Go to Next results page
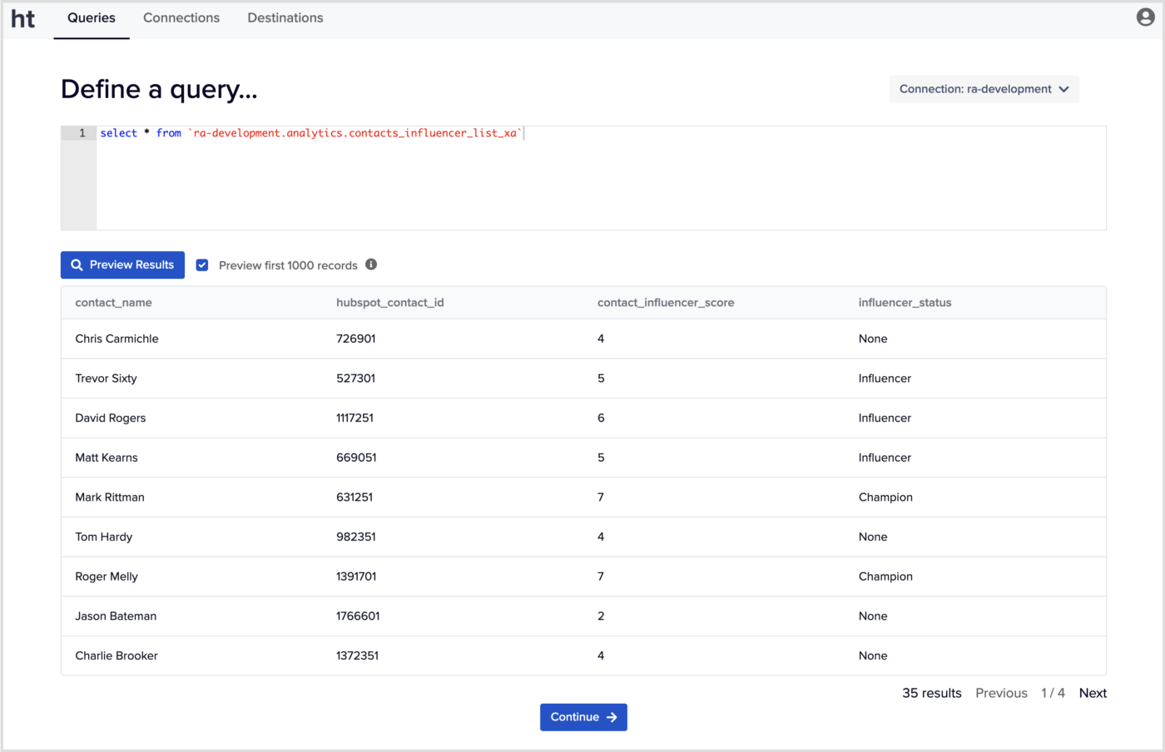Viewport: 1165px width, 752px height. pyautogui.click(x=1092, y=693)
